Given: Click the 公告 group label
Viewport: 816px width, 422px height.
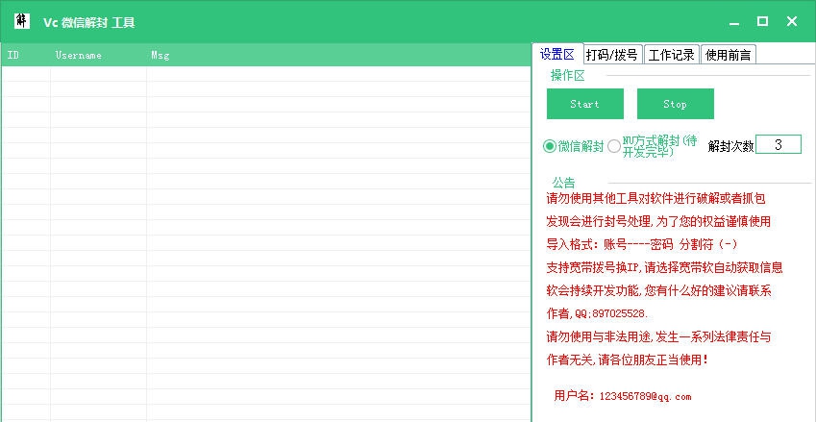Looking at the screenshot, I should 563,184.
